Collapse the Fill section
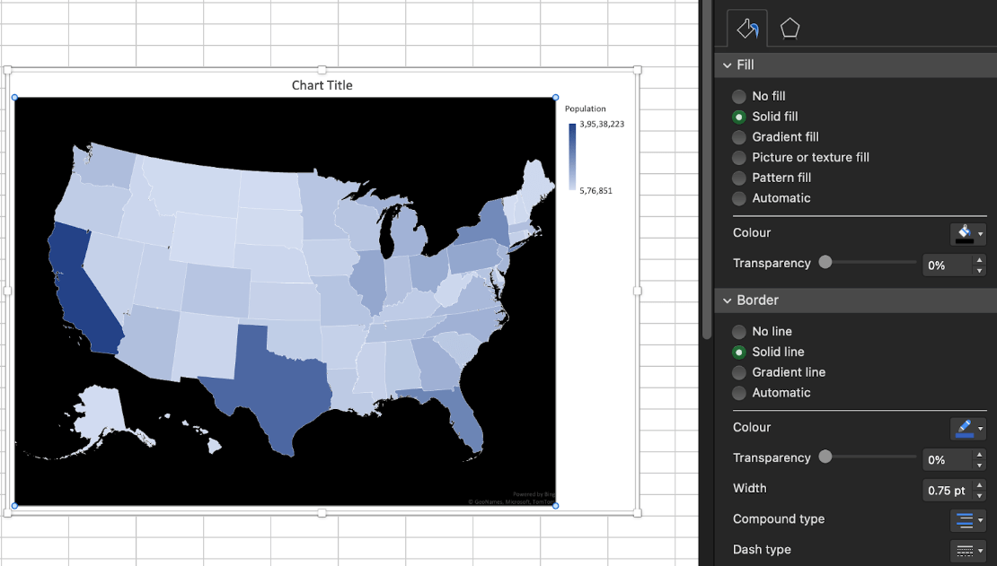 pyautogui.click(x=728, y=65)
